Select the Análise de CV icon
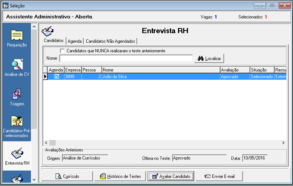This screenshot has height=186, width=293. click(17, 65)
